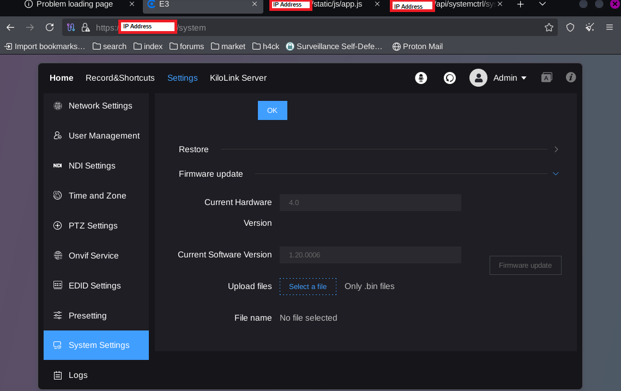
Task: Open Network Settings from the sidebar
Action: 100,106
